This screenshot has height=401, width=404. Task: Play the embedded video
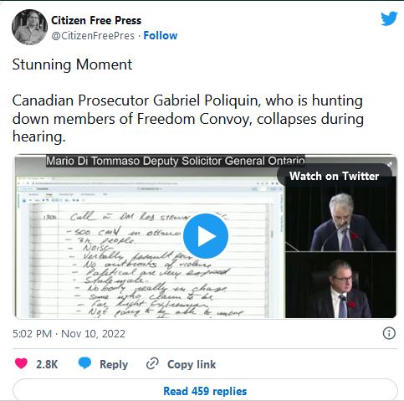point(206,236)
